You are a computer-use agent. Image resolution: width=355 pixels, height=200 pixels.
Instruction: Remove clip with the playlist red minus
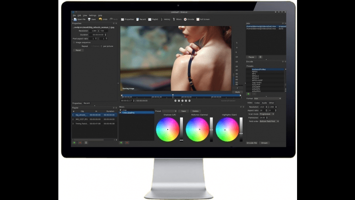pos(80,143)
